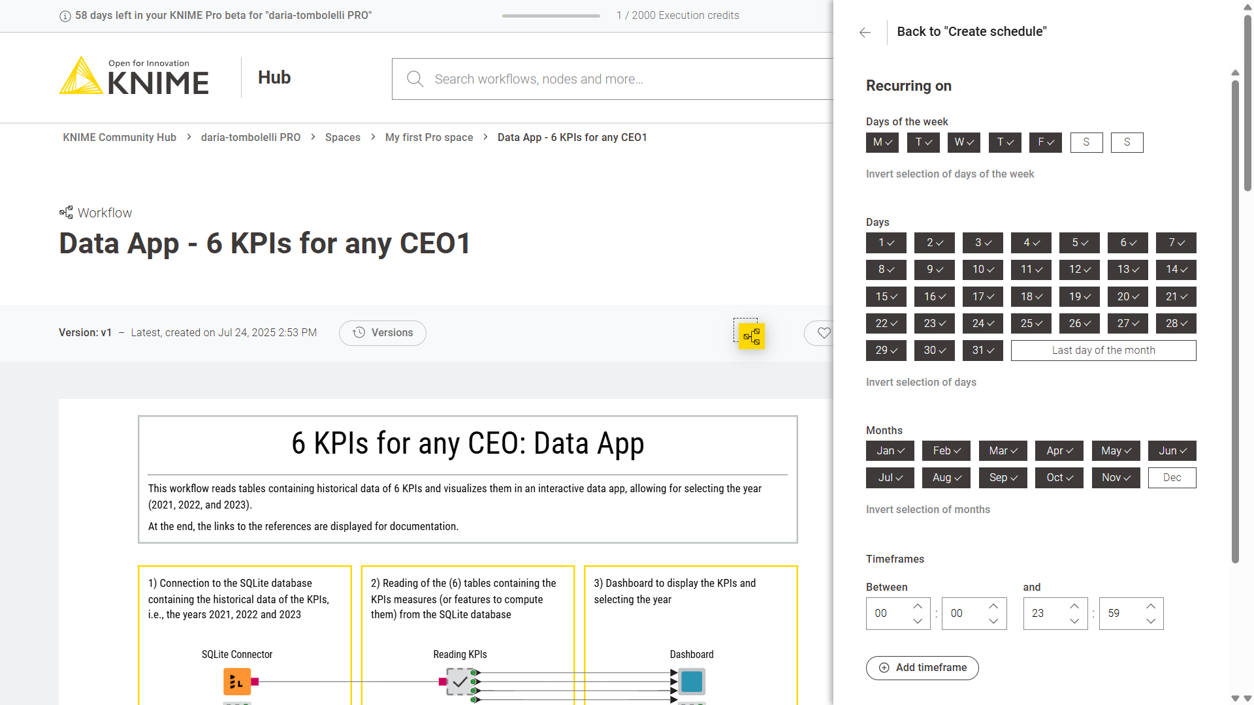This screenshot has width=1254, height=705.
Task: Click the SQLite Connector node icon
Action: (x=236, y=681)
